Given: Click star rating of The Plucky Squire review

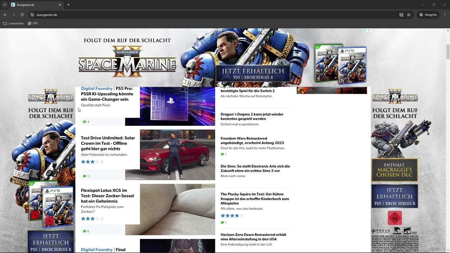Looking at the screenshot, I should (232, 215).
